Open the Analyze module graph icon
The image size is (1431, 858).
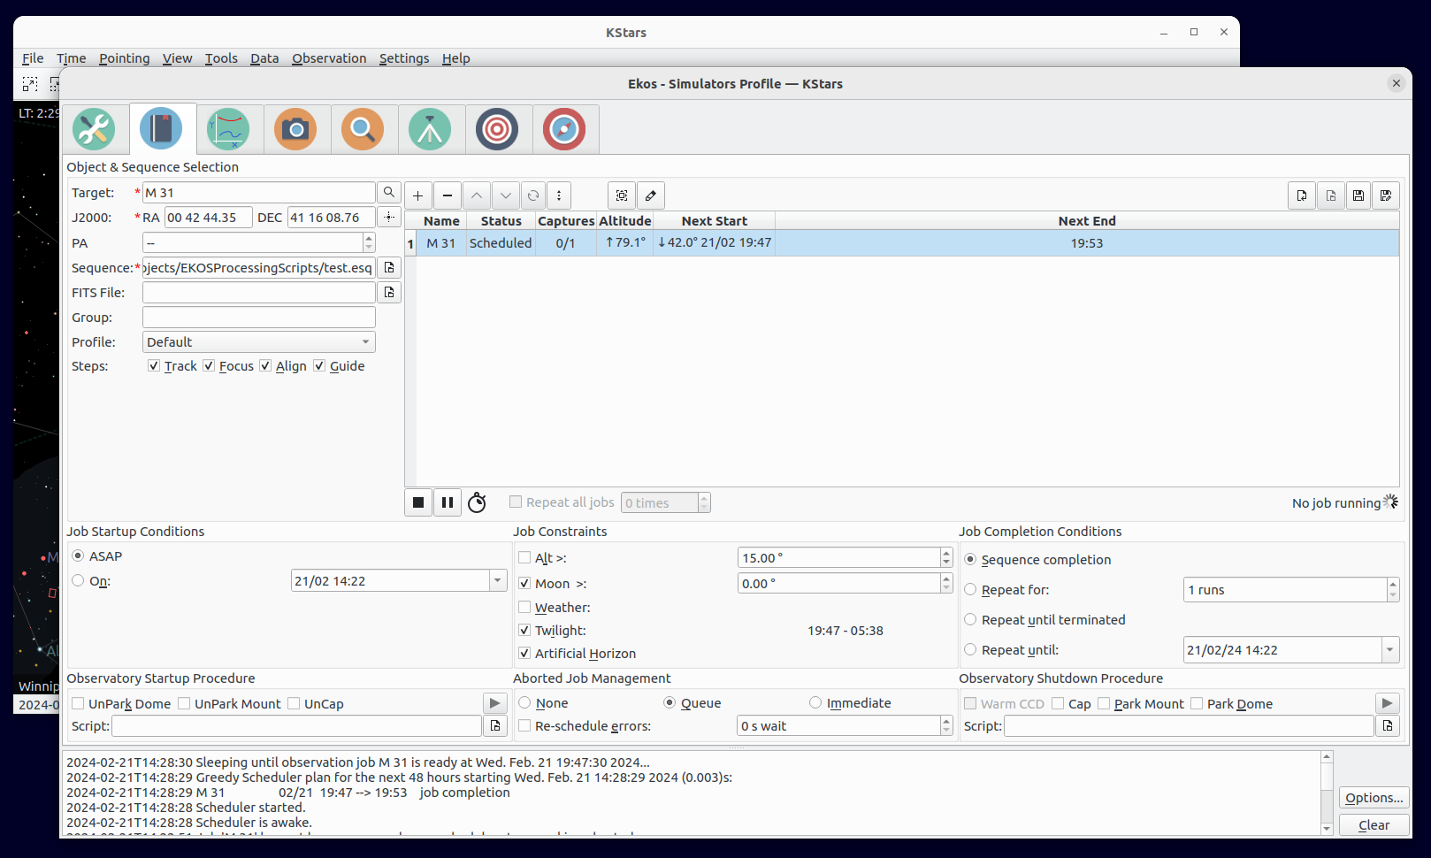point(229,129)
